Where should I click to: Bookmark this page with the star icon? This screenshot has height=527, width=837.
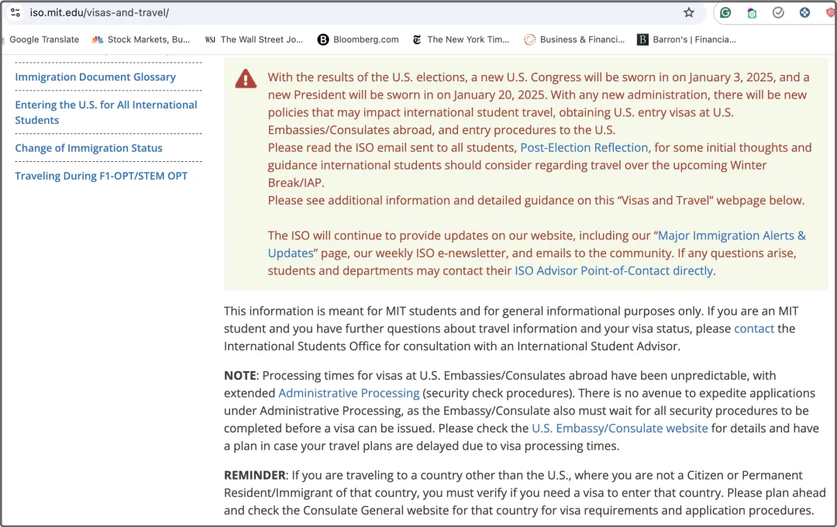point(689,12)
